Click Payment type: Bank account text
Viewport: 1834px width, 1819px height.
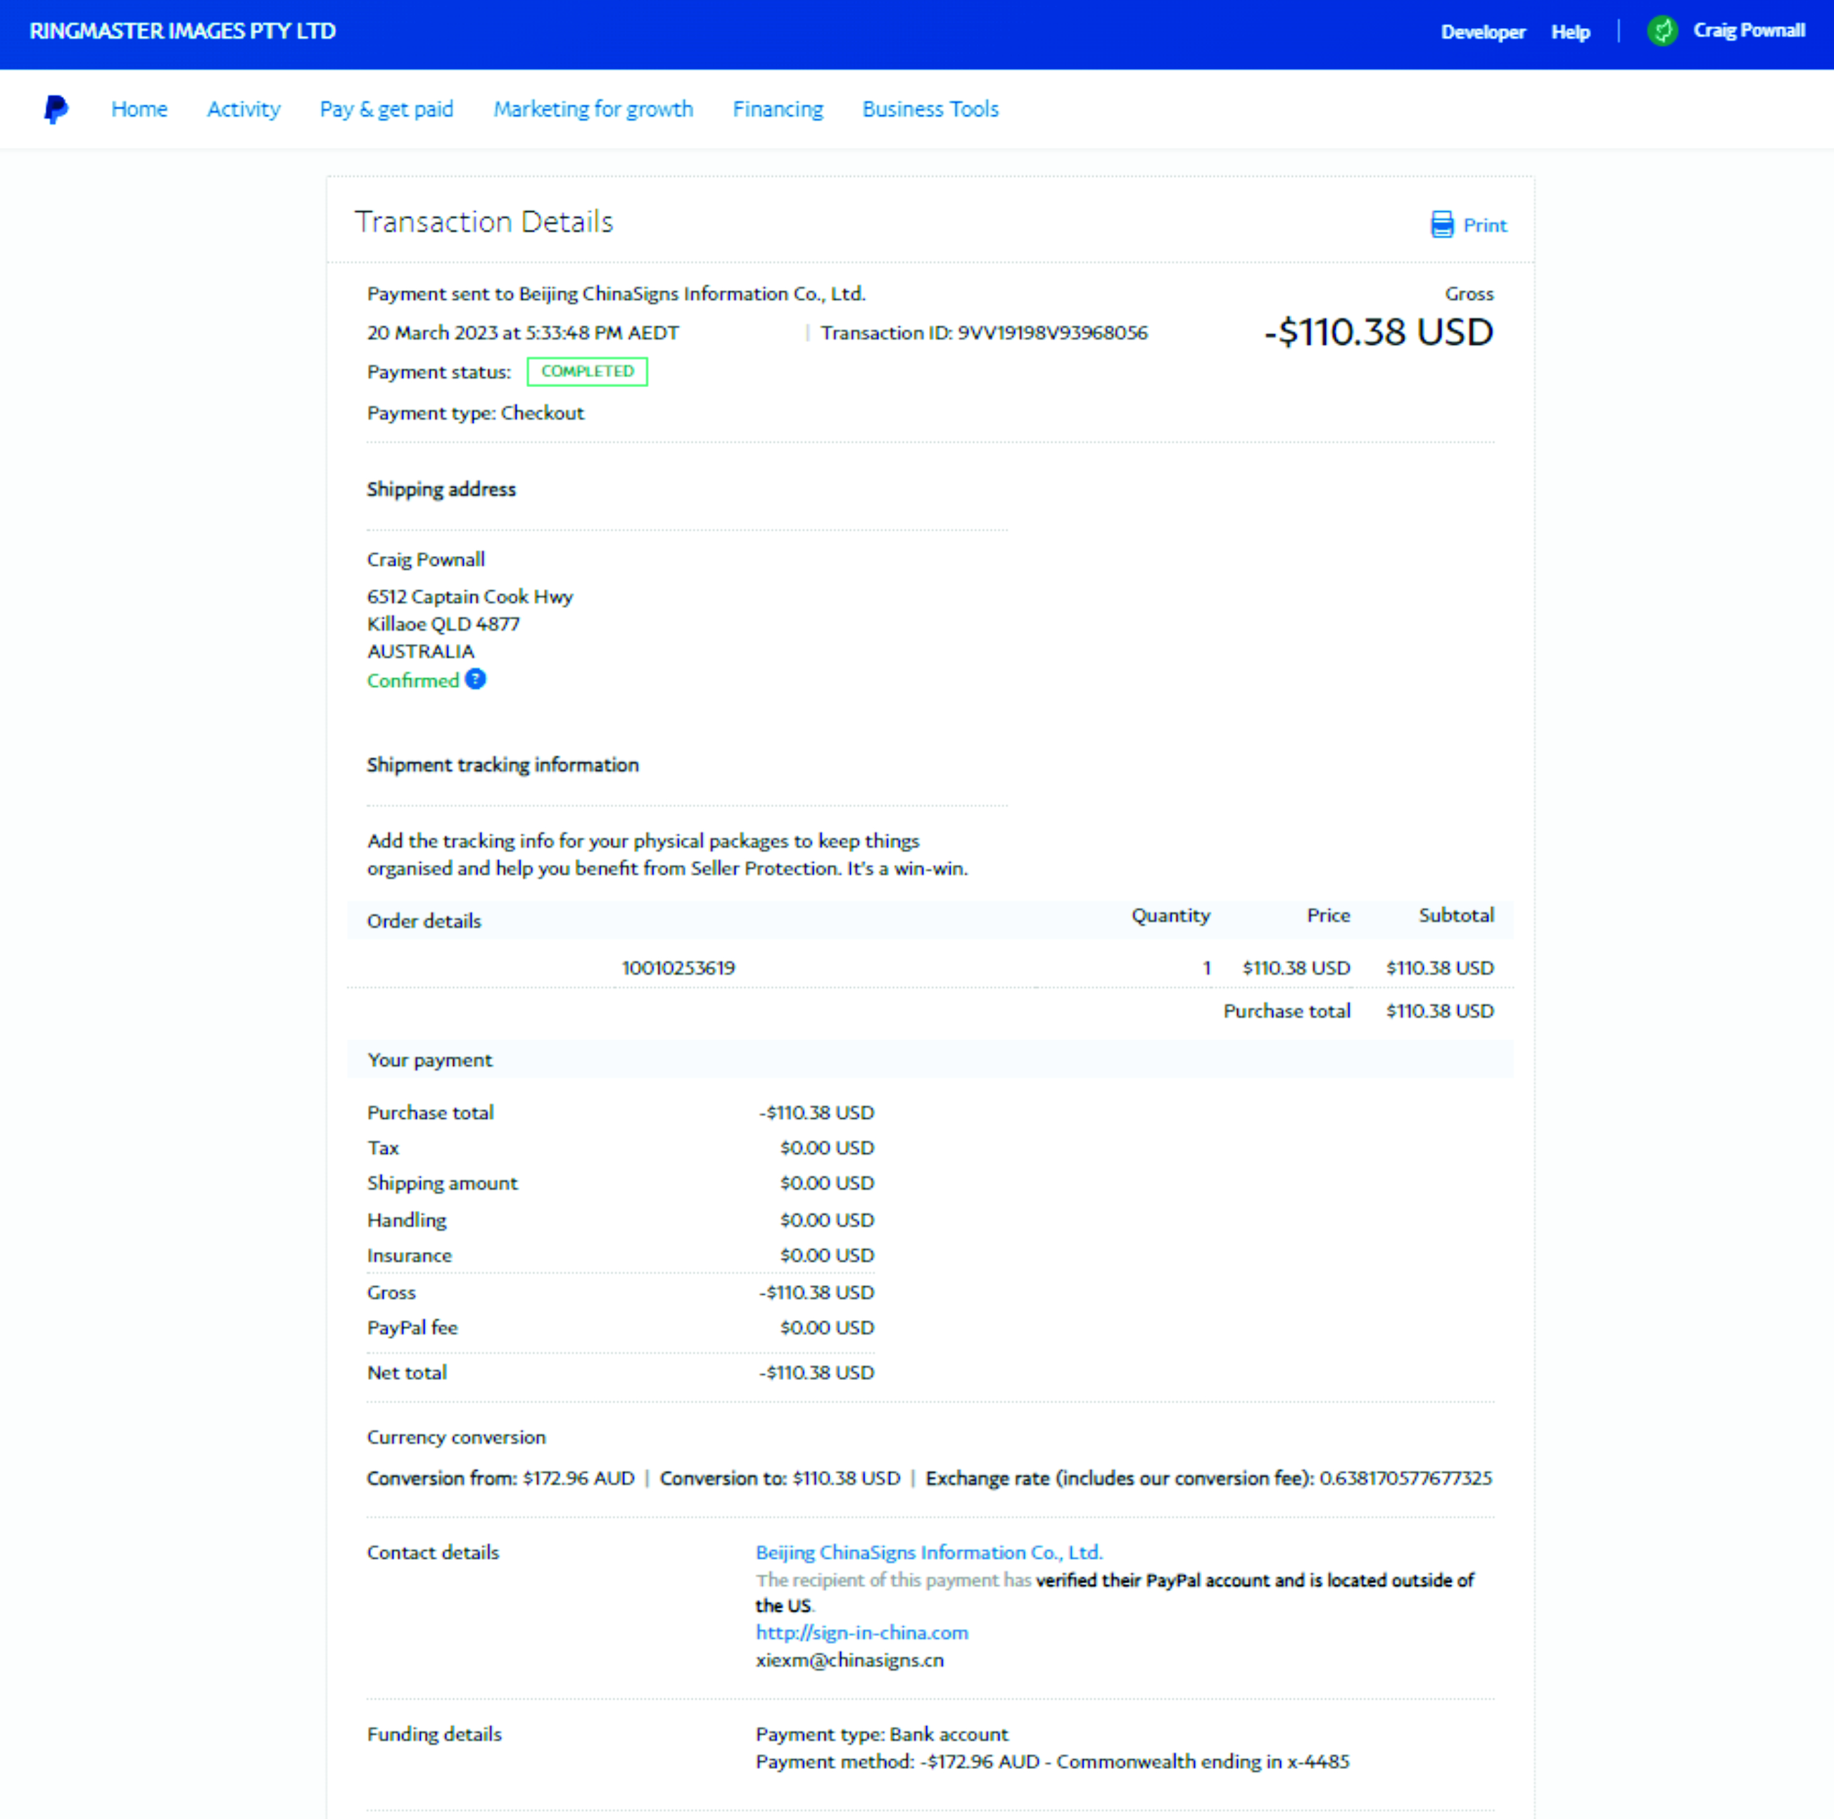[x=882, y=1735]
